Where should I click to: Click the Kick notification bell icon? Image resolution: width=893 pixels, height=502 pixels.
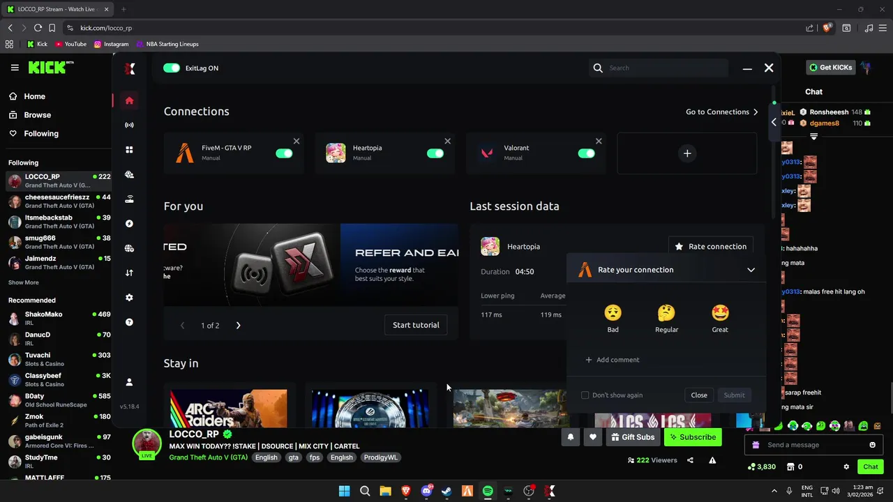click(x=571, y=437)
